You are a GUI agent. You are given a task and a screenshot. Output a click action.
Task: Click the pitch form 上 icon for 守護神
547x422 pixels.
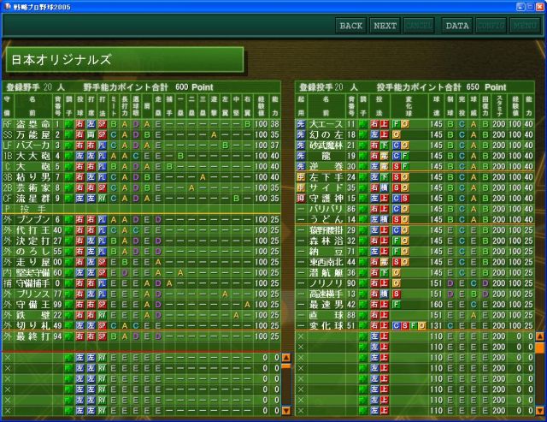[384, 199]
